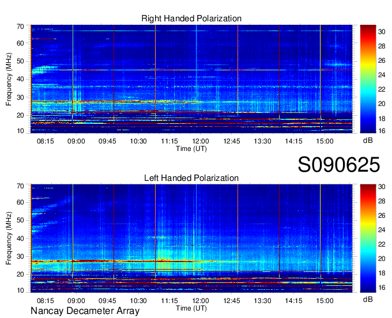Click the 16 dB tick on Left Handed colorbar
392x318 pixels.
coord(382,288)
